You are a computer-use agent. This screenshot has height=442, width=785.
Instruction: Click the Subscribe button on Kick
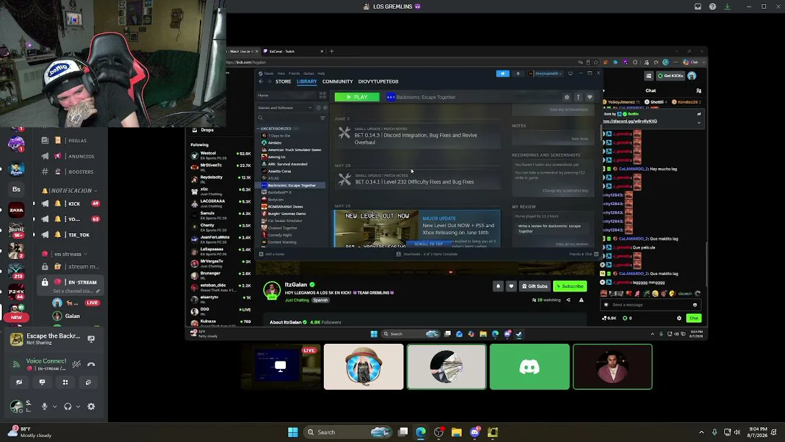click(x=570, y=286)
